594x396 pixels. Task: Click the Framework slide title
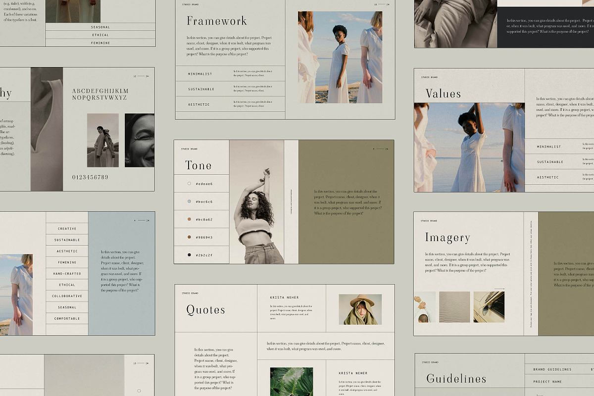217,21
